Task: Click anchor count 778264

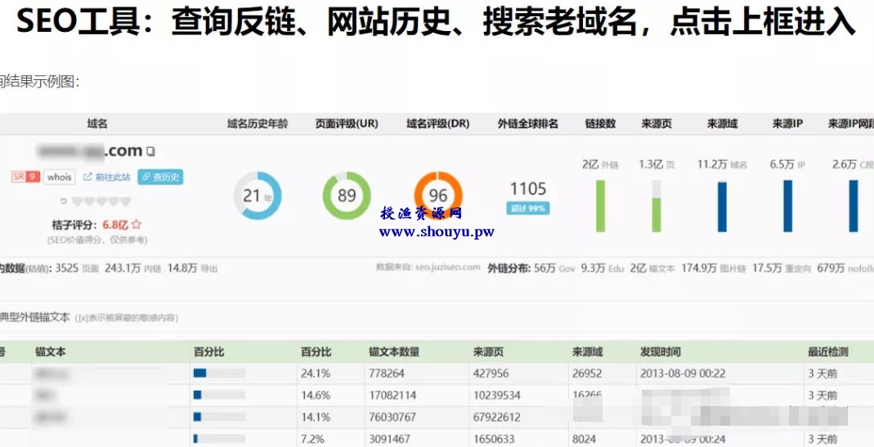Action: pos(387,373)
